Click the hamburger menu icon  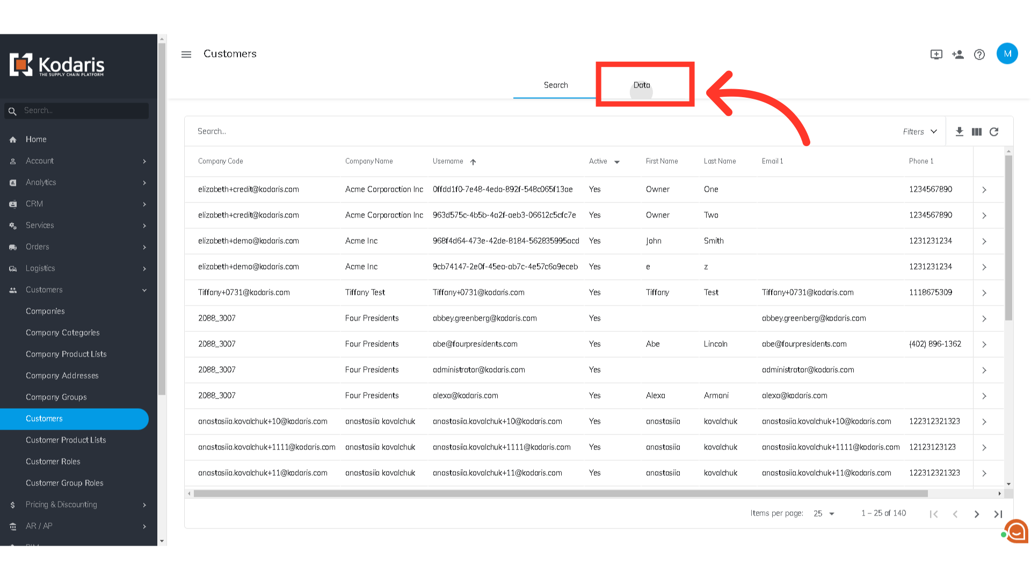click(x=186, y=54)
